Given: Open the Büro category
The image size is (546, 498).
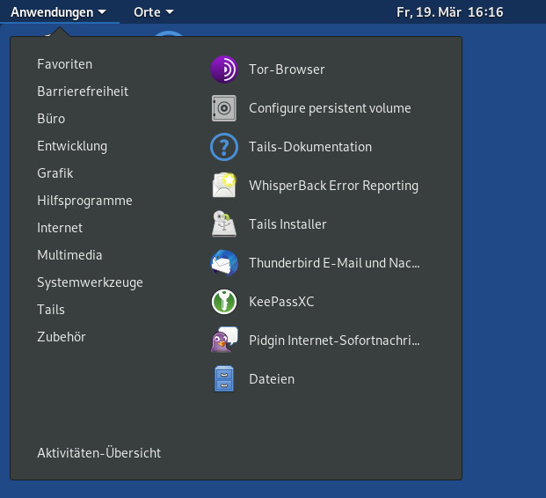Looking at the screenshot, I should coord(51,119).
